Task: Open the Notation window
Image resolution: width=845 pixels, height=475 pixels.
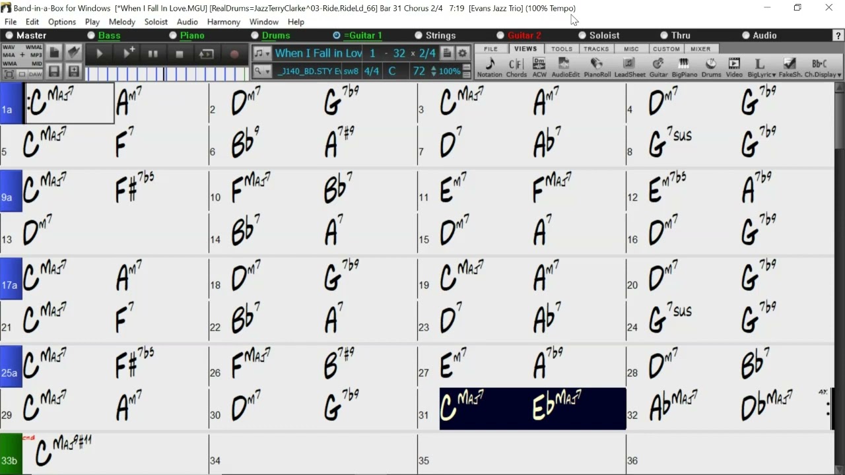Action: [489, 68]
